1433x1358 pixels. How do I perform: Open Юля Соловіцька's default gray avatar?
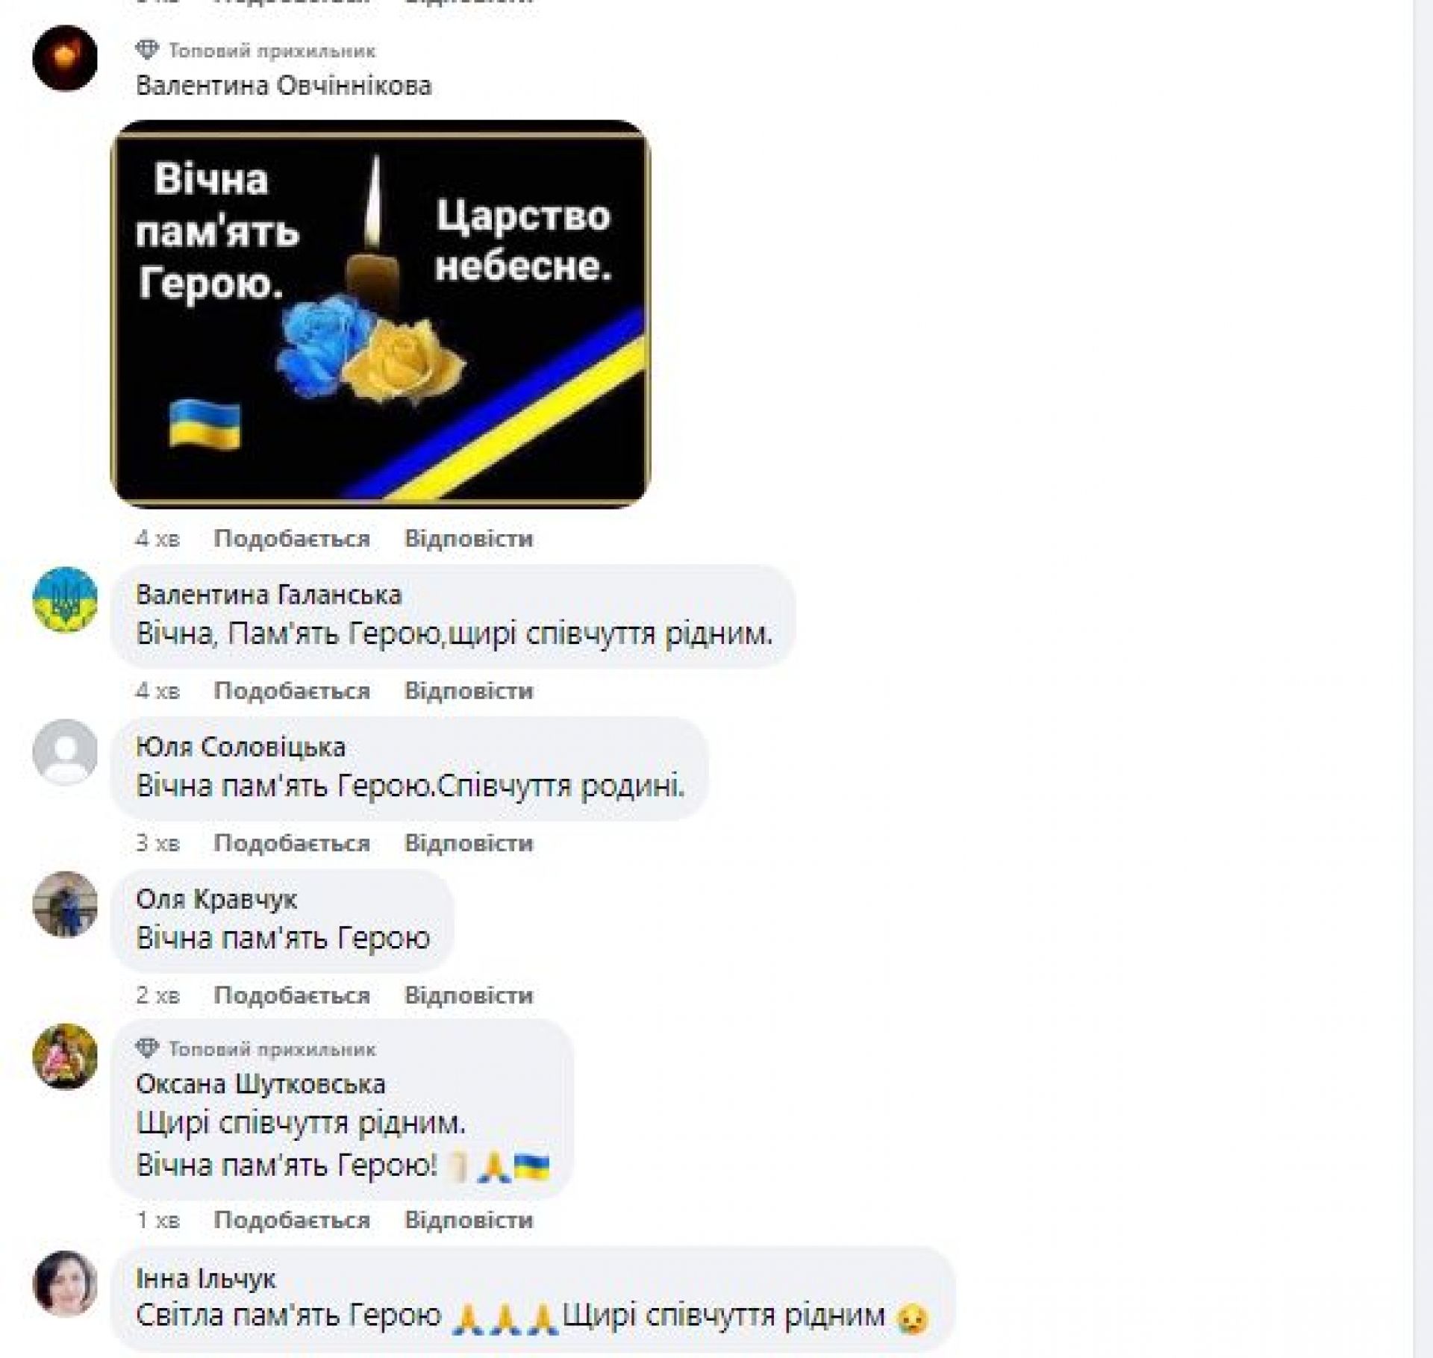(65, 752)
